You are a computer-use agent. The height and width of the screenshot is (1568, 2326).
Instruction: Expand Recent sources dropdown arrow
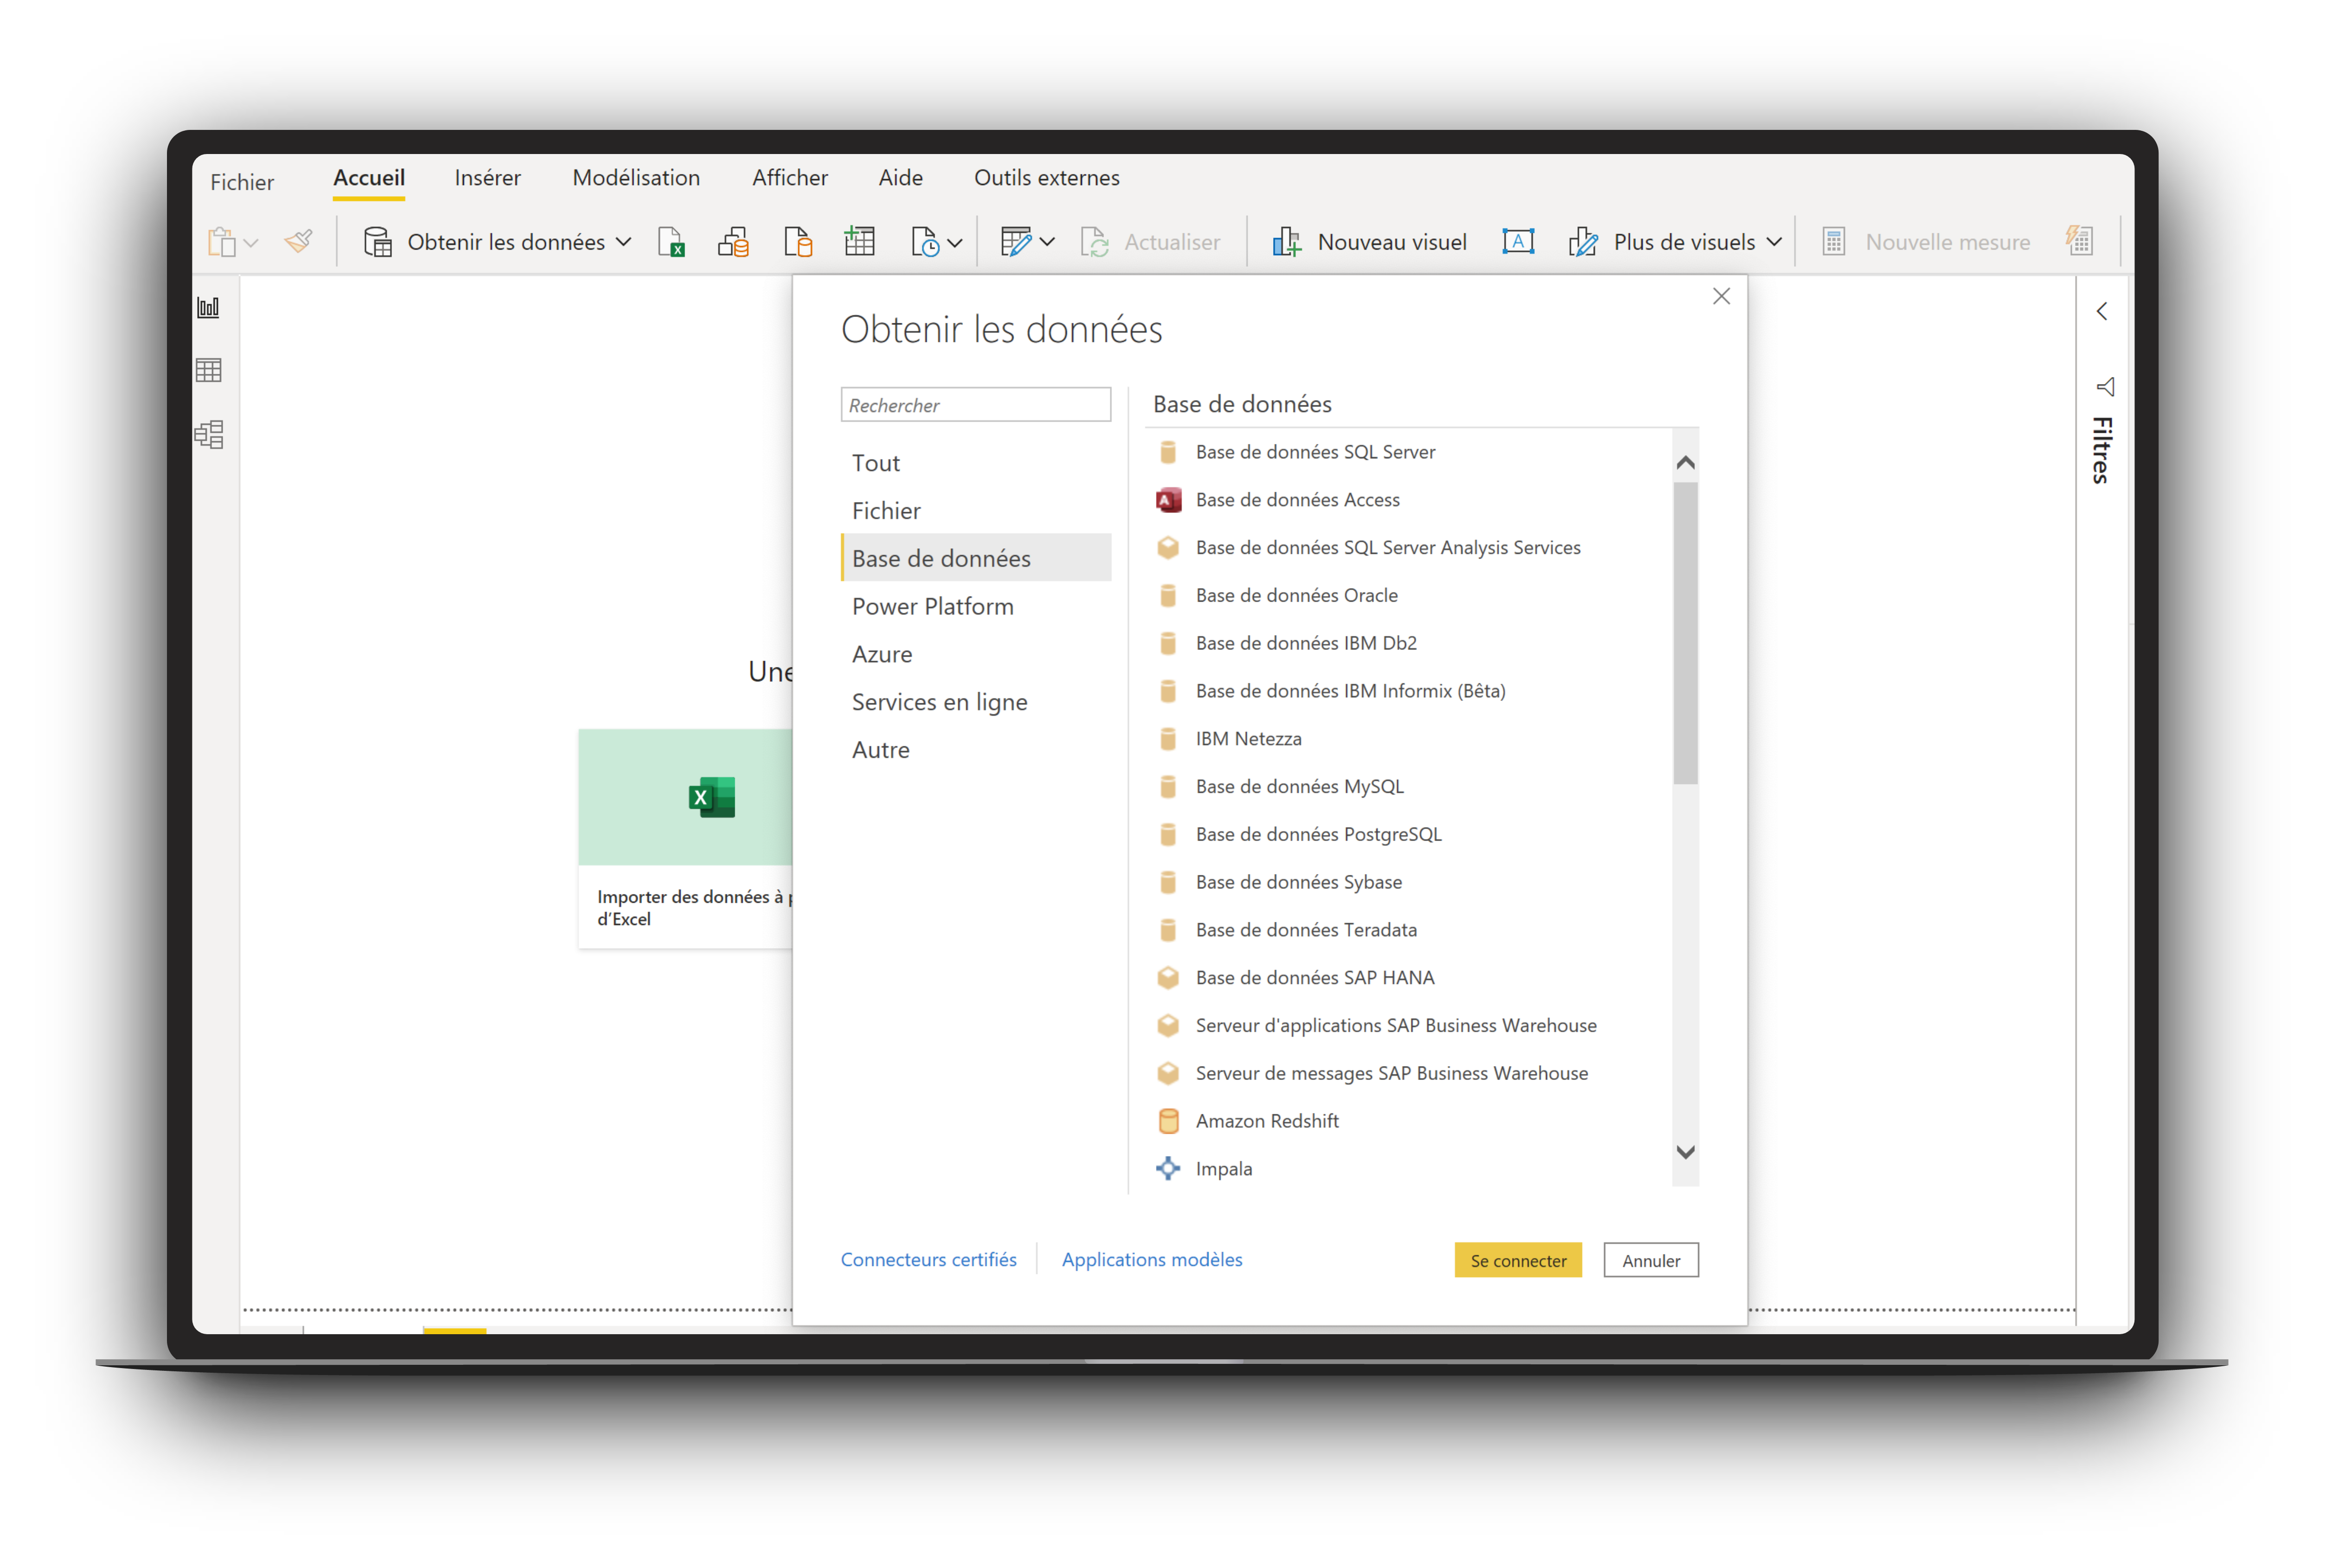[x=954, y=243]
